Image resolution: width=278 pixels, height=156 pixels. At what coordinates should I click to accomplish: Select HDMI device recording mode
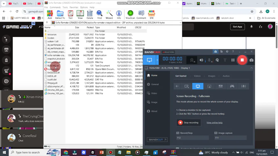(221, 86)
